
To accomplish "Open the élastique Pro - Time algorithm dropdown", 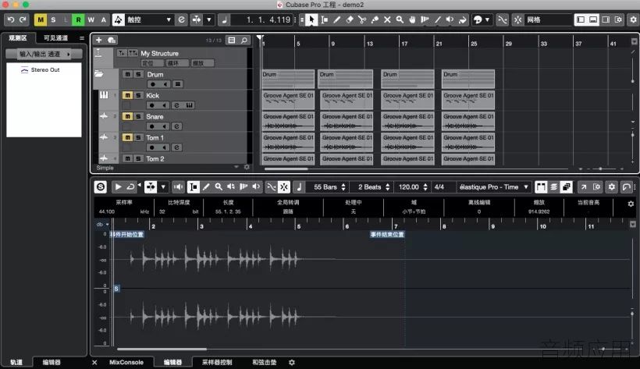I will click(x=494, y=187).
